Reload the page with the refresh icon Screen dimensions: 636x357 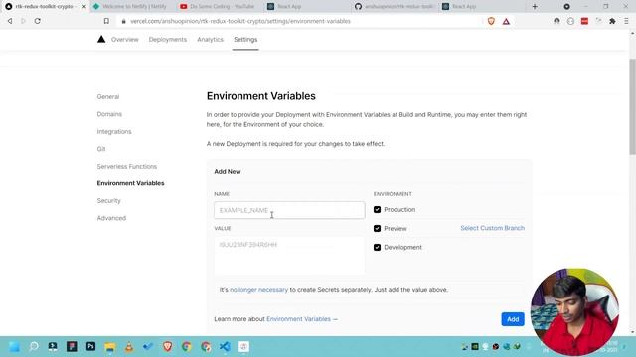pyautogui.click(x=38, y=21)
